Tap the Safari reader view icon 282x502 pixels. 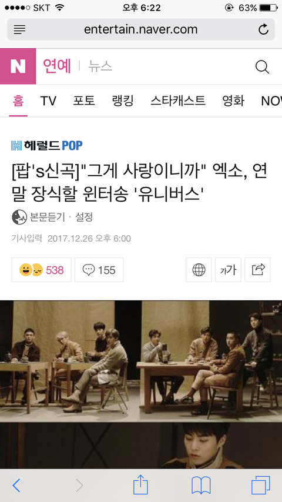click(x=19, y=30)
